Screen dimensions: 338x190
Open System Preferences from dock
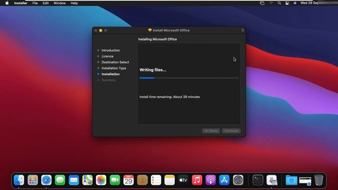click(238, 180)
